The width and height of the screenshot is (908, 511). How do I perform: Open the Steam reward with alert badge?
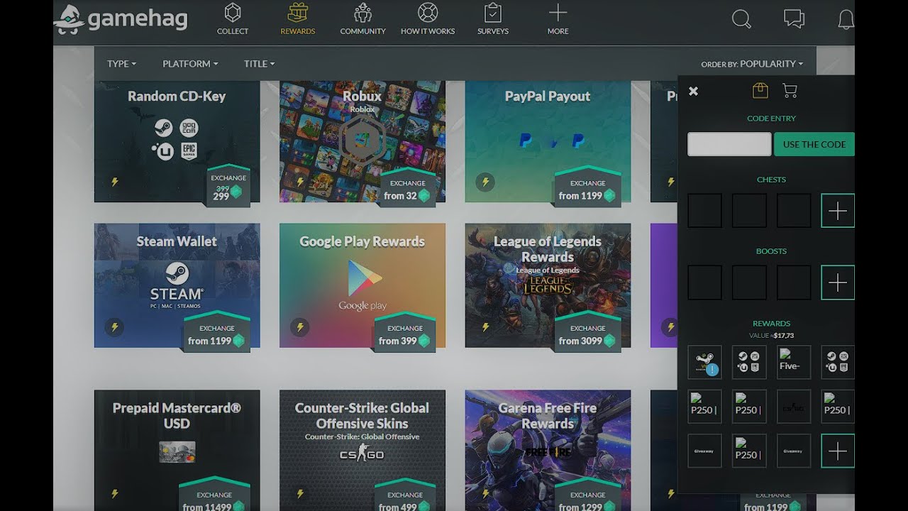pos(704,363)
